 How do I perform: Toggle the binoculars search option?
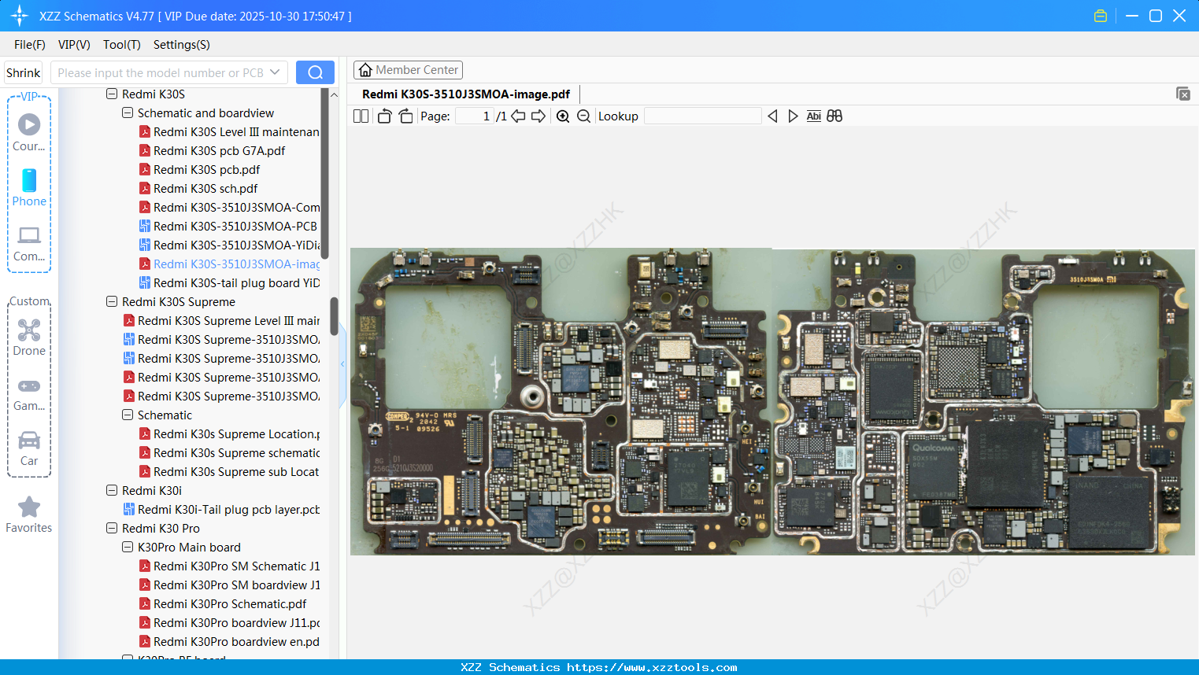pos(834,116)
